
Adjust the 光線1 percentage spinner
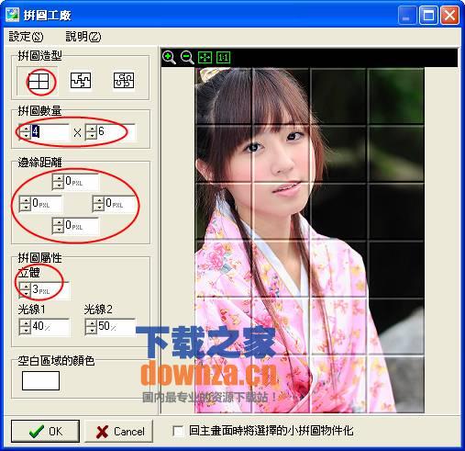point(25,327)
